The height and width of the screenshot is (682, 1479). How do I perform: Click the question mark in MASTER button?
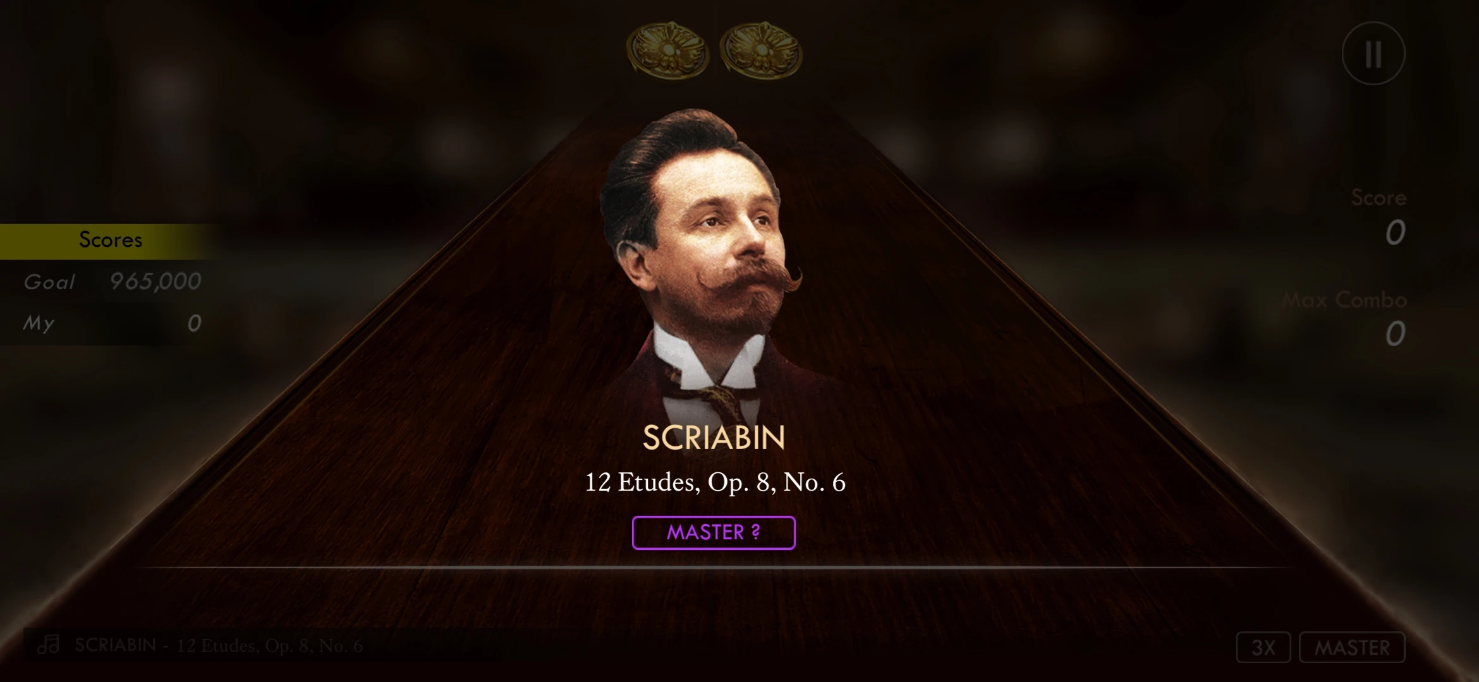pyautogui.click(x=755, y=532)
